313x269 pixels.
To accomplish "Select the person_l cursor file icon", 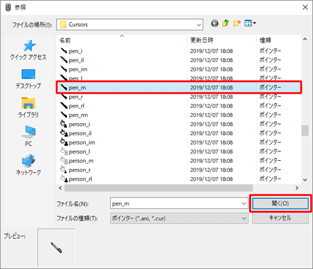I will click(x=64, y=151).
